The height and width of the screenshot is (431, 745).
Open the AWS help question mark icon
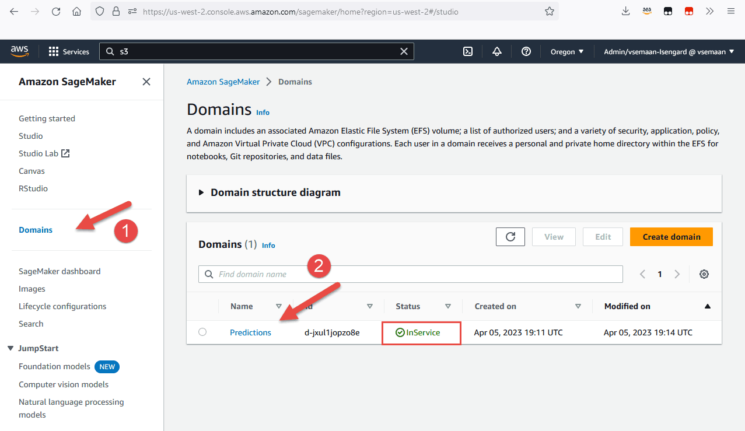[526, 51]
